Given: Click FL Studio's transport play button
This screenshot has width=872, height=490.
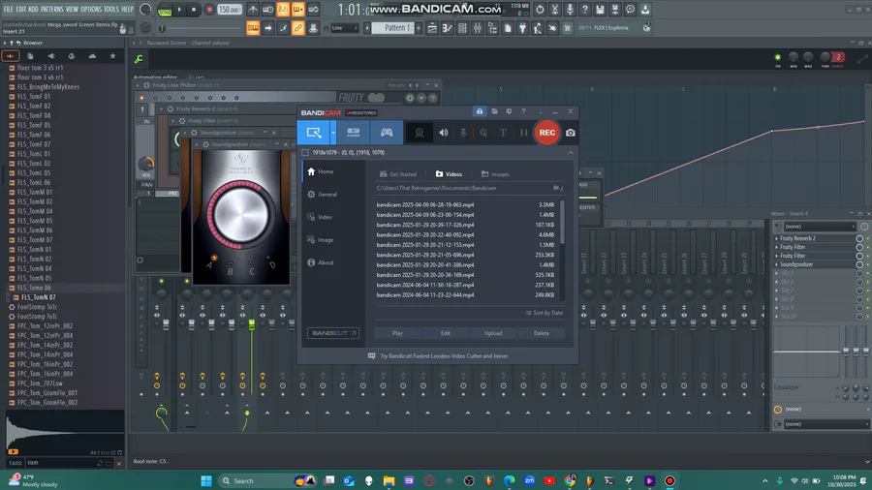Looking at the screenshot, I should [x=179, y=10].
